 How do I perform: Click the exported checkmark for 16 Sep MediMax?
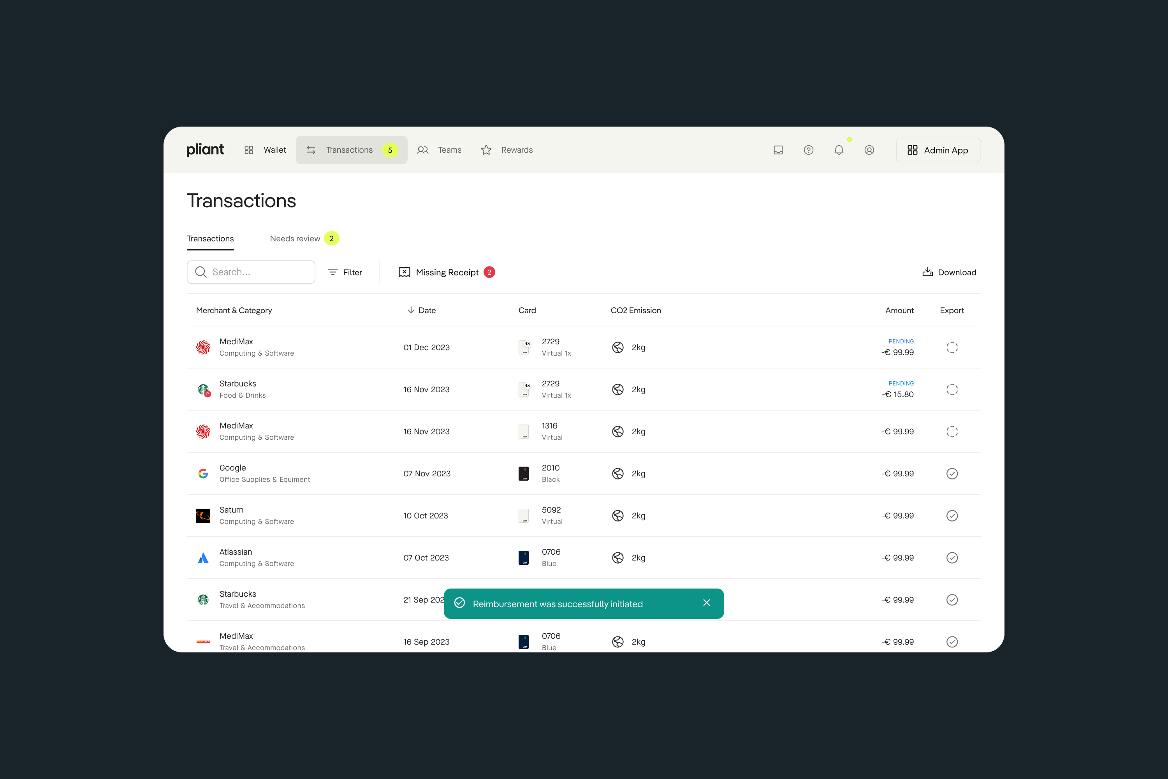click(952, 642)
